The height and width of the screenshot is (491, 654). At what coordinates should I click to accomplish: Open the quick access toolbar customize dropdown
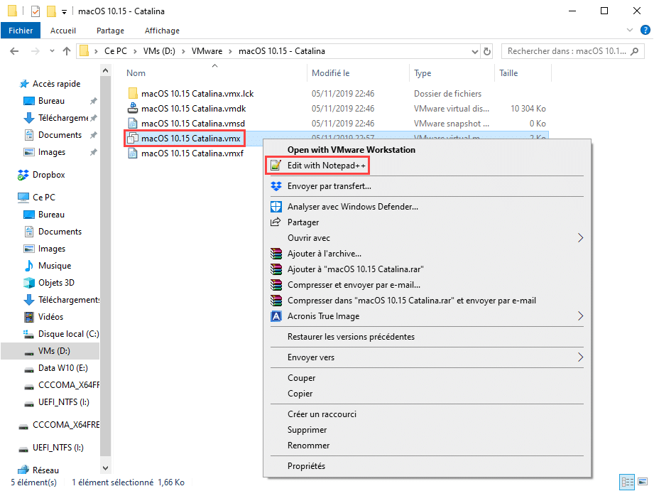point(64,11)
